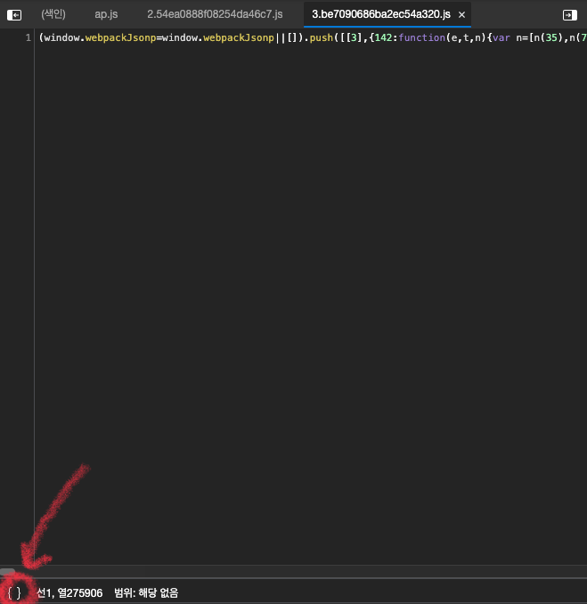Toggle the debugger sidebar icon at top right
This screenshot has width=587, height=604.
(570, 15)
